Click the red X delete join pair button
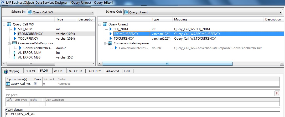285x117 pixels. (x=277, y=93)
